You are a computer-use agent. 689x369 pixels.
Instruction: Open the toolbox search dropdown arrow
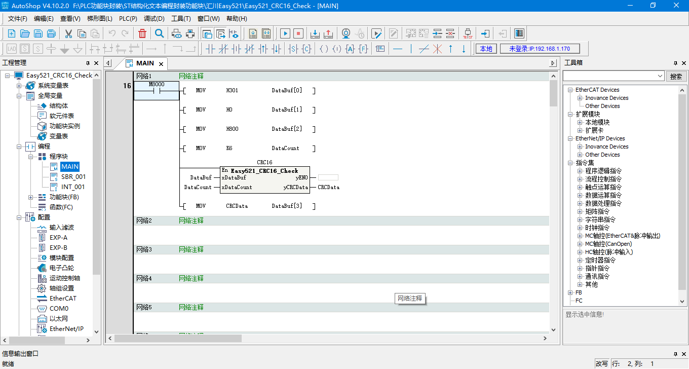660,76
